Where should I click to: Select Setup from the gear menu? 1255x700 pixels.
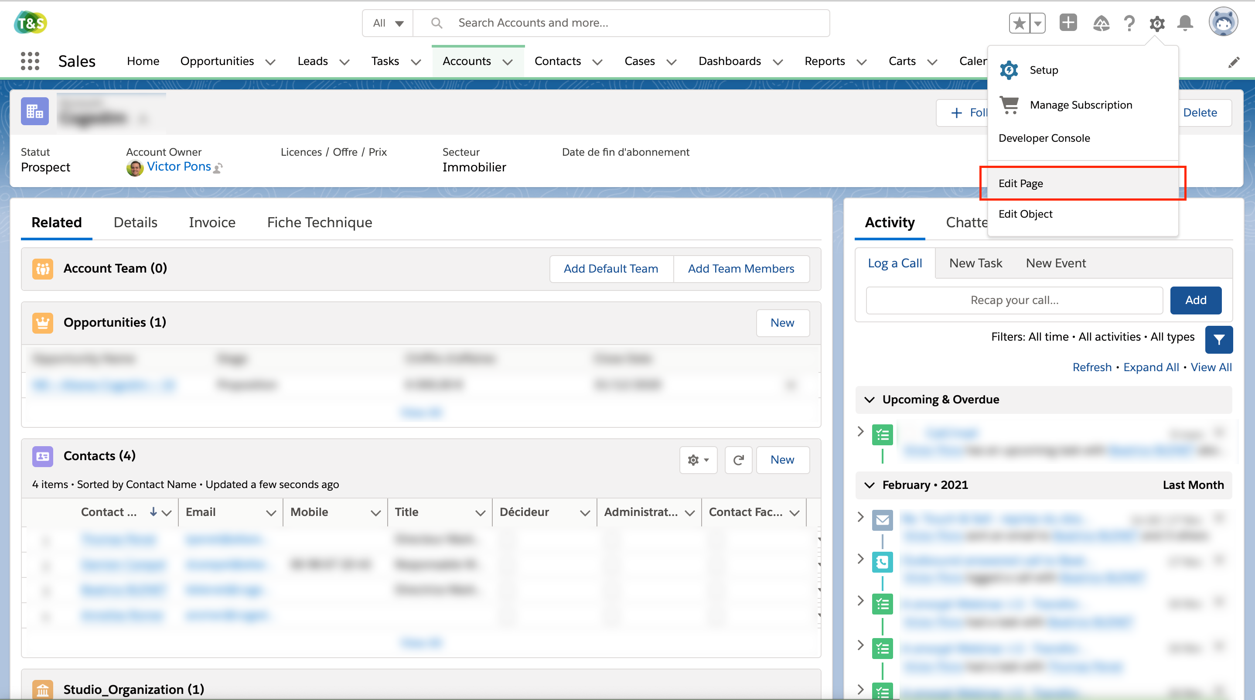click(1082, 70)
